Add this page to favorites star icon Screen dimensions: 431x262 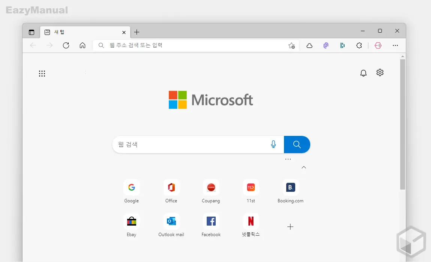click(291, 46)
